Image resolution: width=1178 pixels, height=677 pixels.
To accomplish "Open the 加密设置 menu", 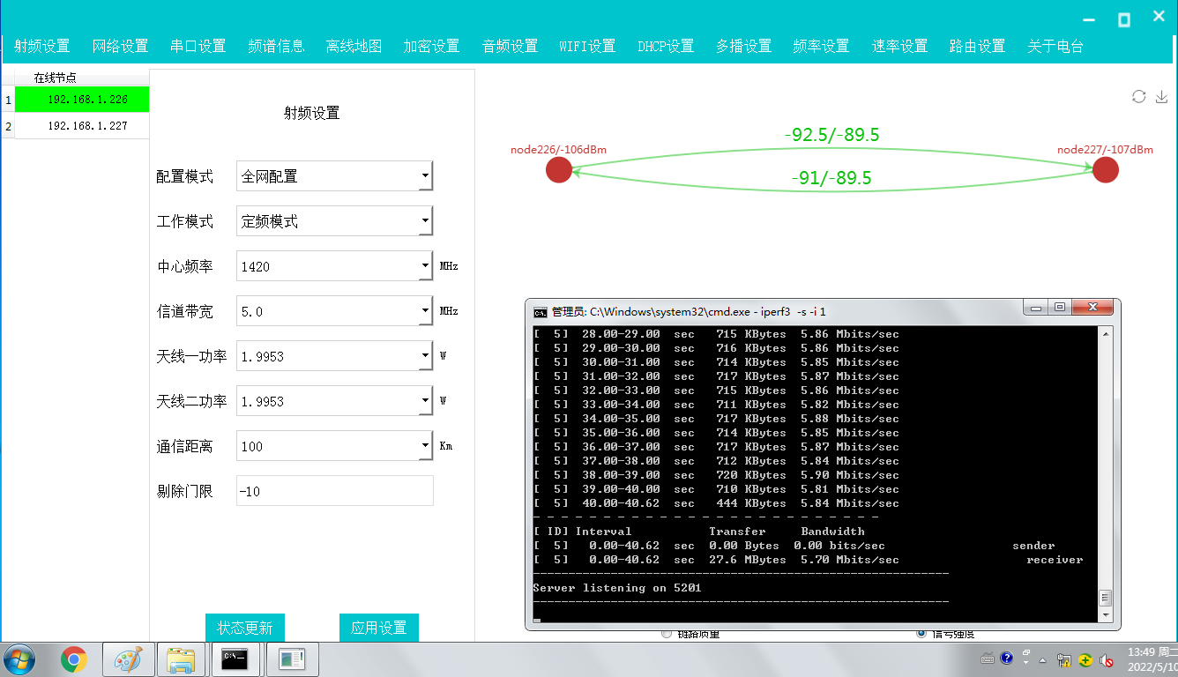I will (431, 47).
